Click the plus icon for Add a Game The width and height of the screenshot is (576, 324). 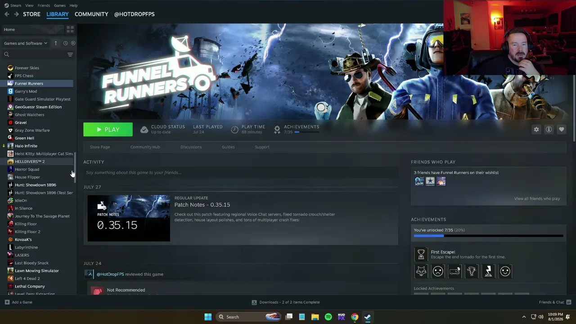point(7,302)
